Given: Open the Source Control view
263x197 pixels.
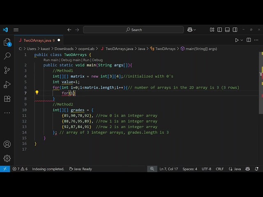Looking at the screenshot, I should coord(7,70).
